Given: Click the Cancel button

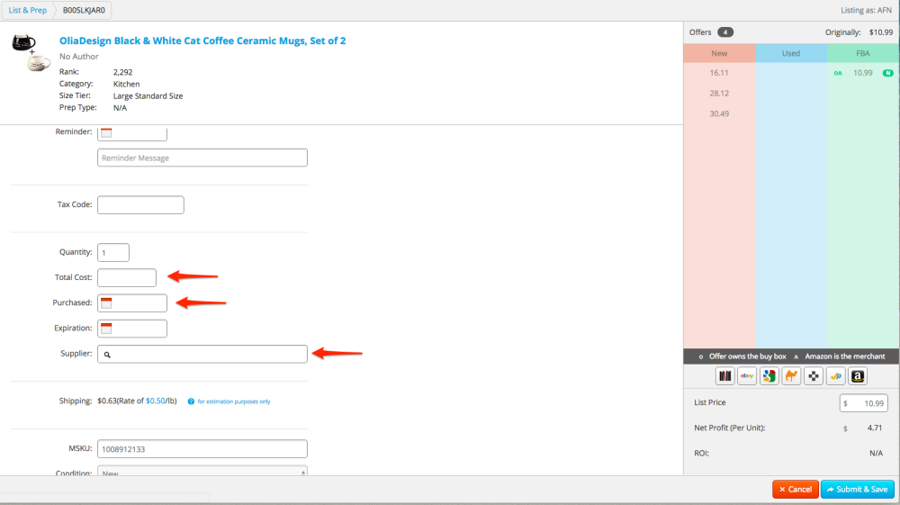Looking at the screenshot, I should [796, 490].
